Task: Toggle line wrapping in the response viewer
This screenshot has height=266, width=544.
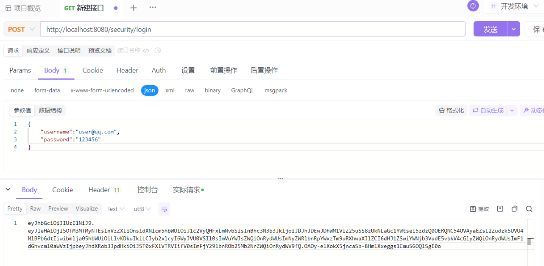Action: point(164,208)
